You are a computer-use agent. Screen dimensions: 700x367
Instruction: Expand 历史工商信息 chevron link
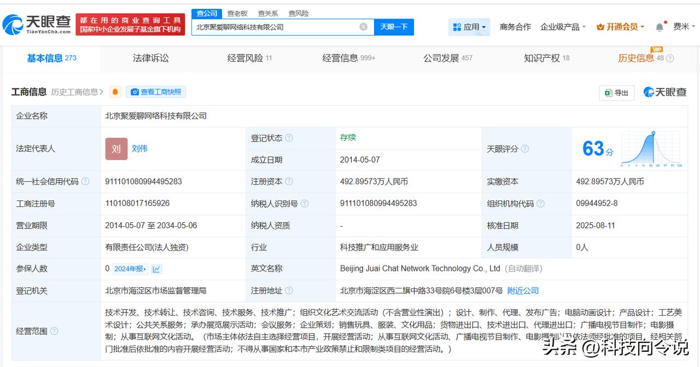tap(77, 92)
